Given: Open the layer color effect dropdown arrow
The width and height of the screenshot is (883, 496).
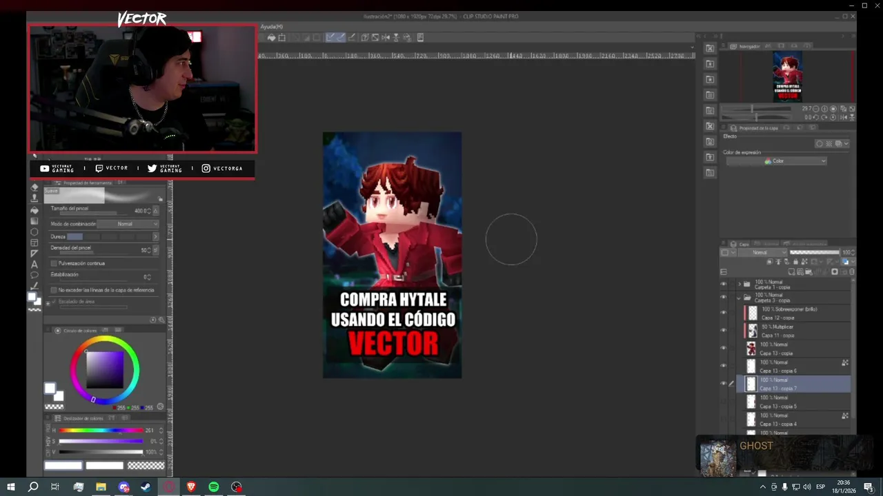Looking at the screenshot, I should (846, 144).
